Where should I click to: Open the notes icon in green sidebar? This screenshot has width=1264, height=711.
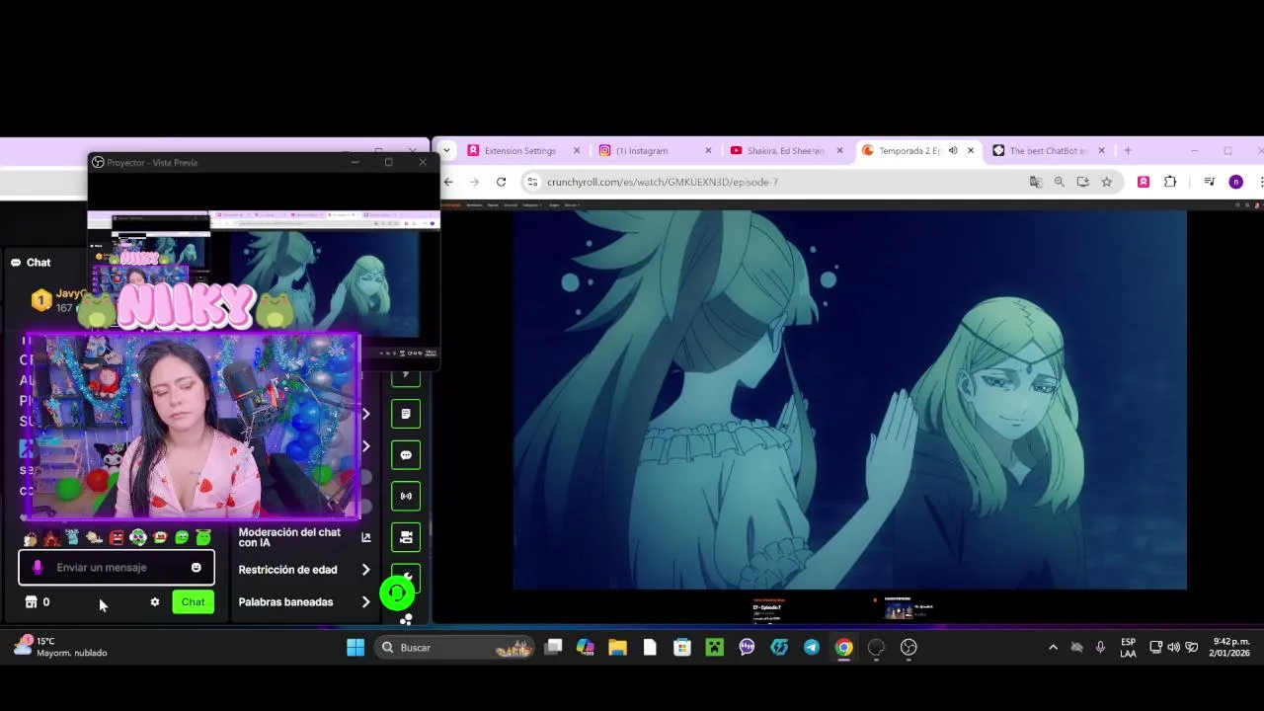click(406, 414)
